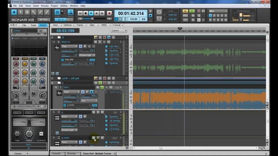
Task: Mute the BASS DI track
Action: (x=96, y=42)
